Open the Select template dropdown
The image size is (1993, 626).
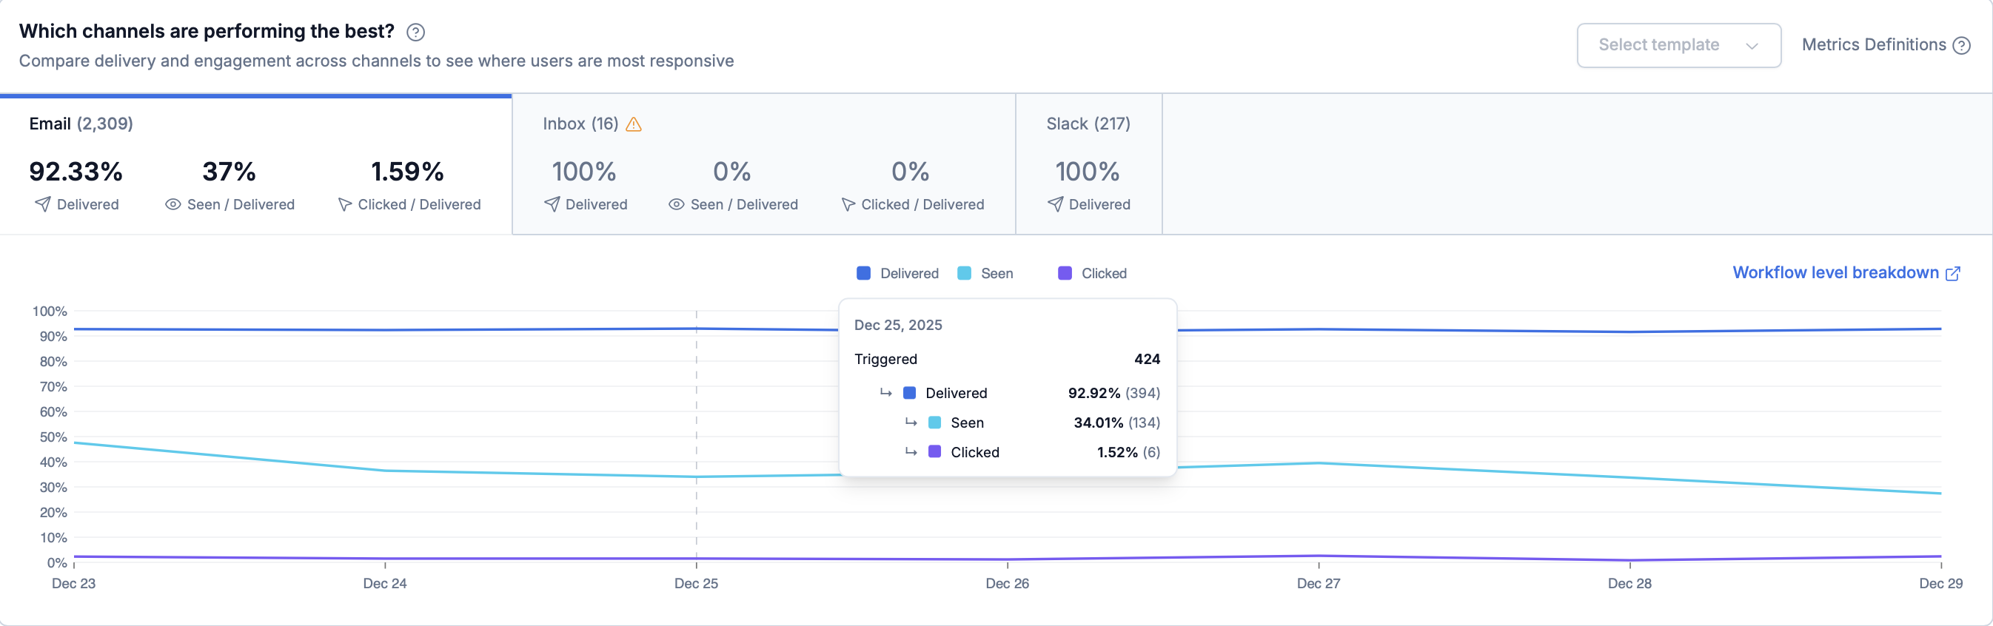point(1679,46)
